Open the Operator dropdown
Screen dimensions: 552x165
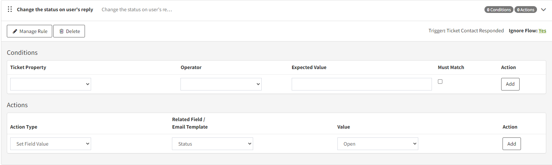(221, 84)
